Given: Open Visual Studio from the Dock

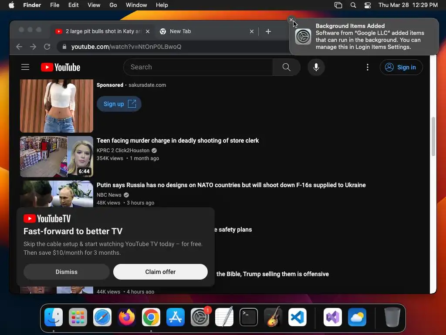Looking at the screenshot, I should (333, 317).
